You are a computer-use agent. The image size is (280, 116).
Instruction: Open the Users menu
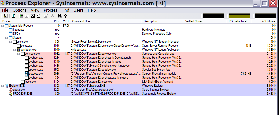tap(78, 10)
